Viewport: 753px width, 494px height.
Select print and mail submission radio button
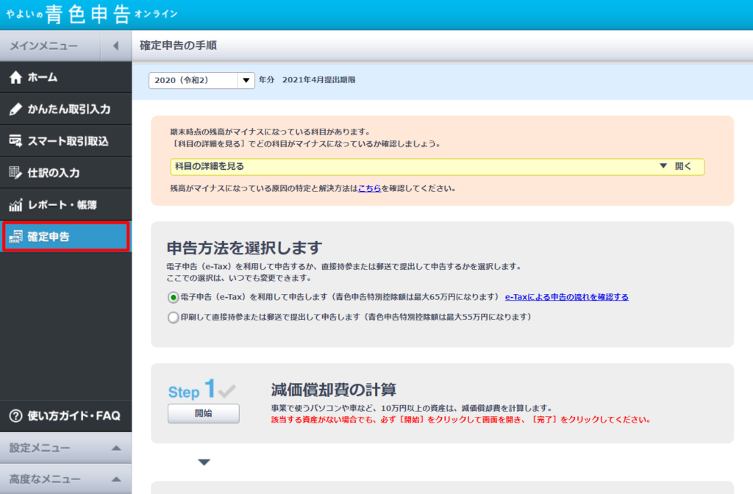click(x=174, y=318)
